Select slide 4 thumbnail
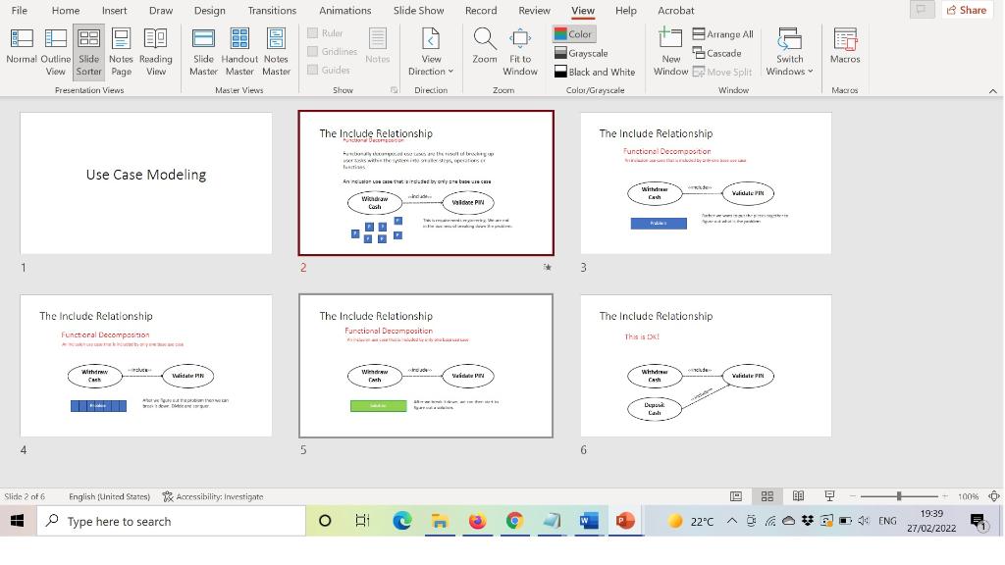 tap(146, 366)
